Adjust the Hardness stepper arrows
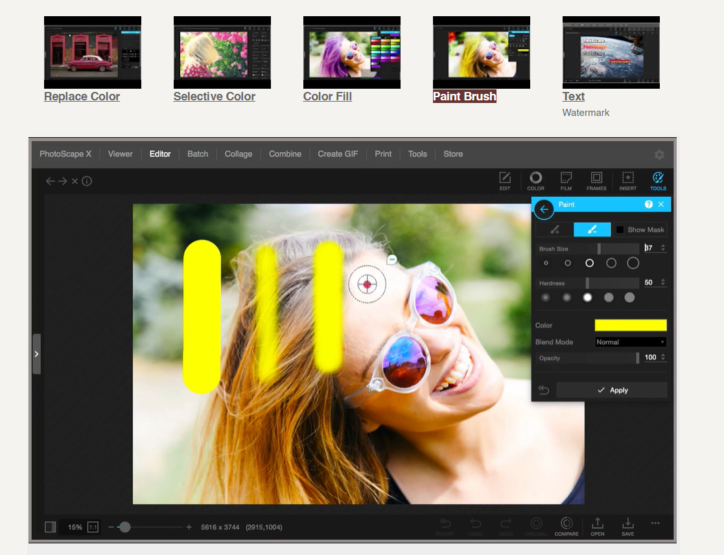Screen dimensions: 724x555 coord(663,282)
